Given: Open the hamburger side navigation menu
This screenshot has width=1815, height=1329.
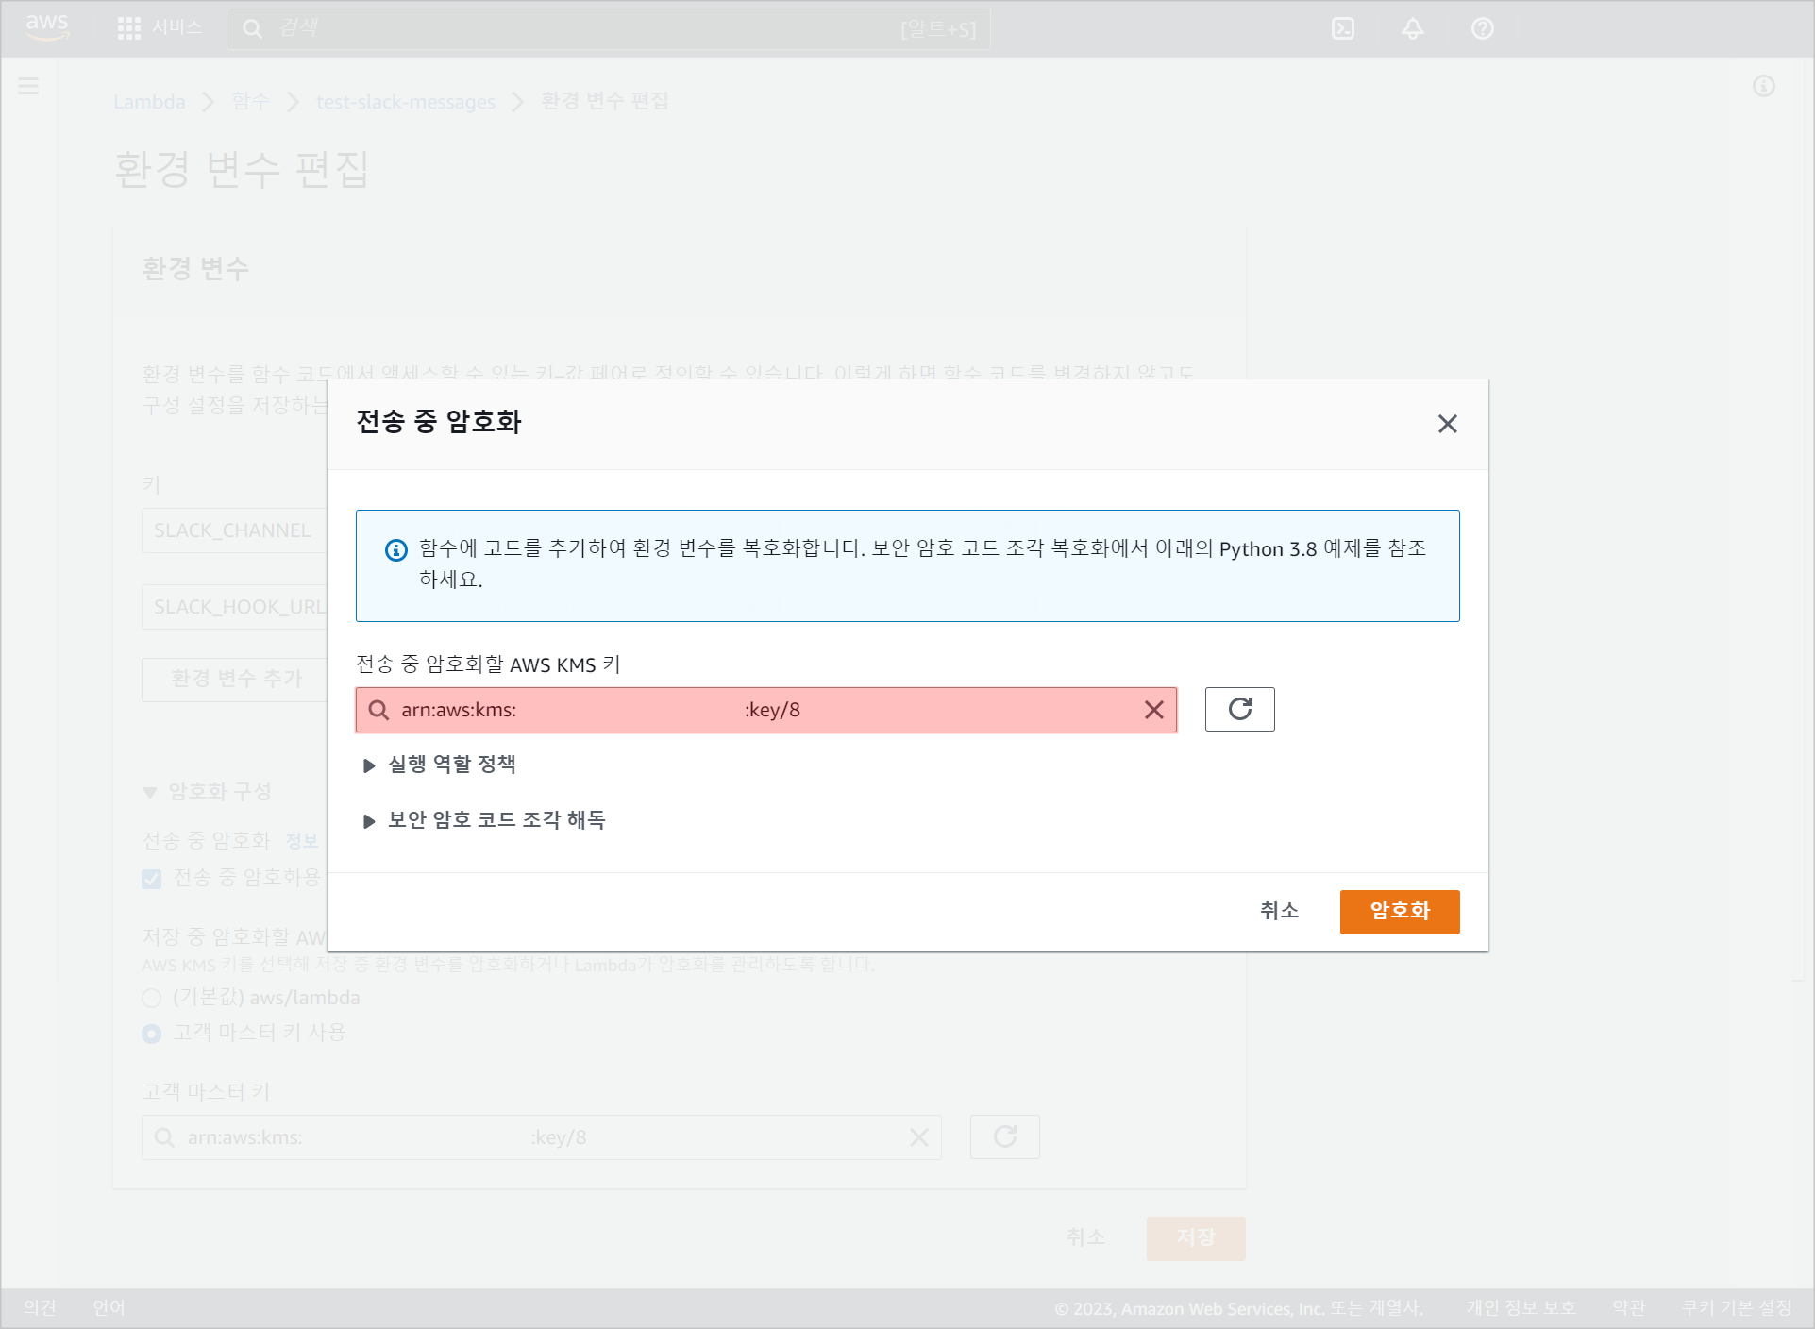Looking at the screenshot, I should click(x=28, y=87).
